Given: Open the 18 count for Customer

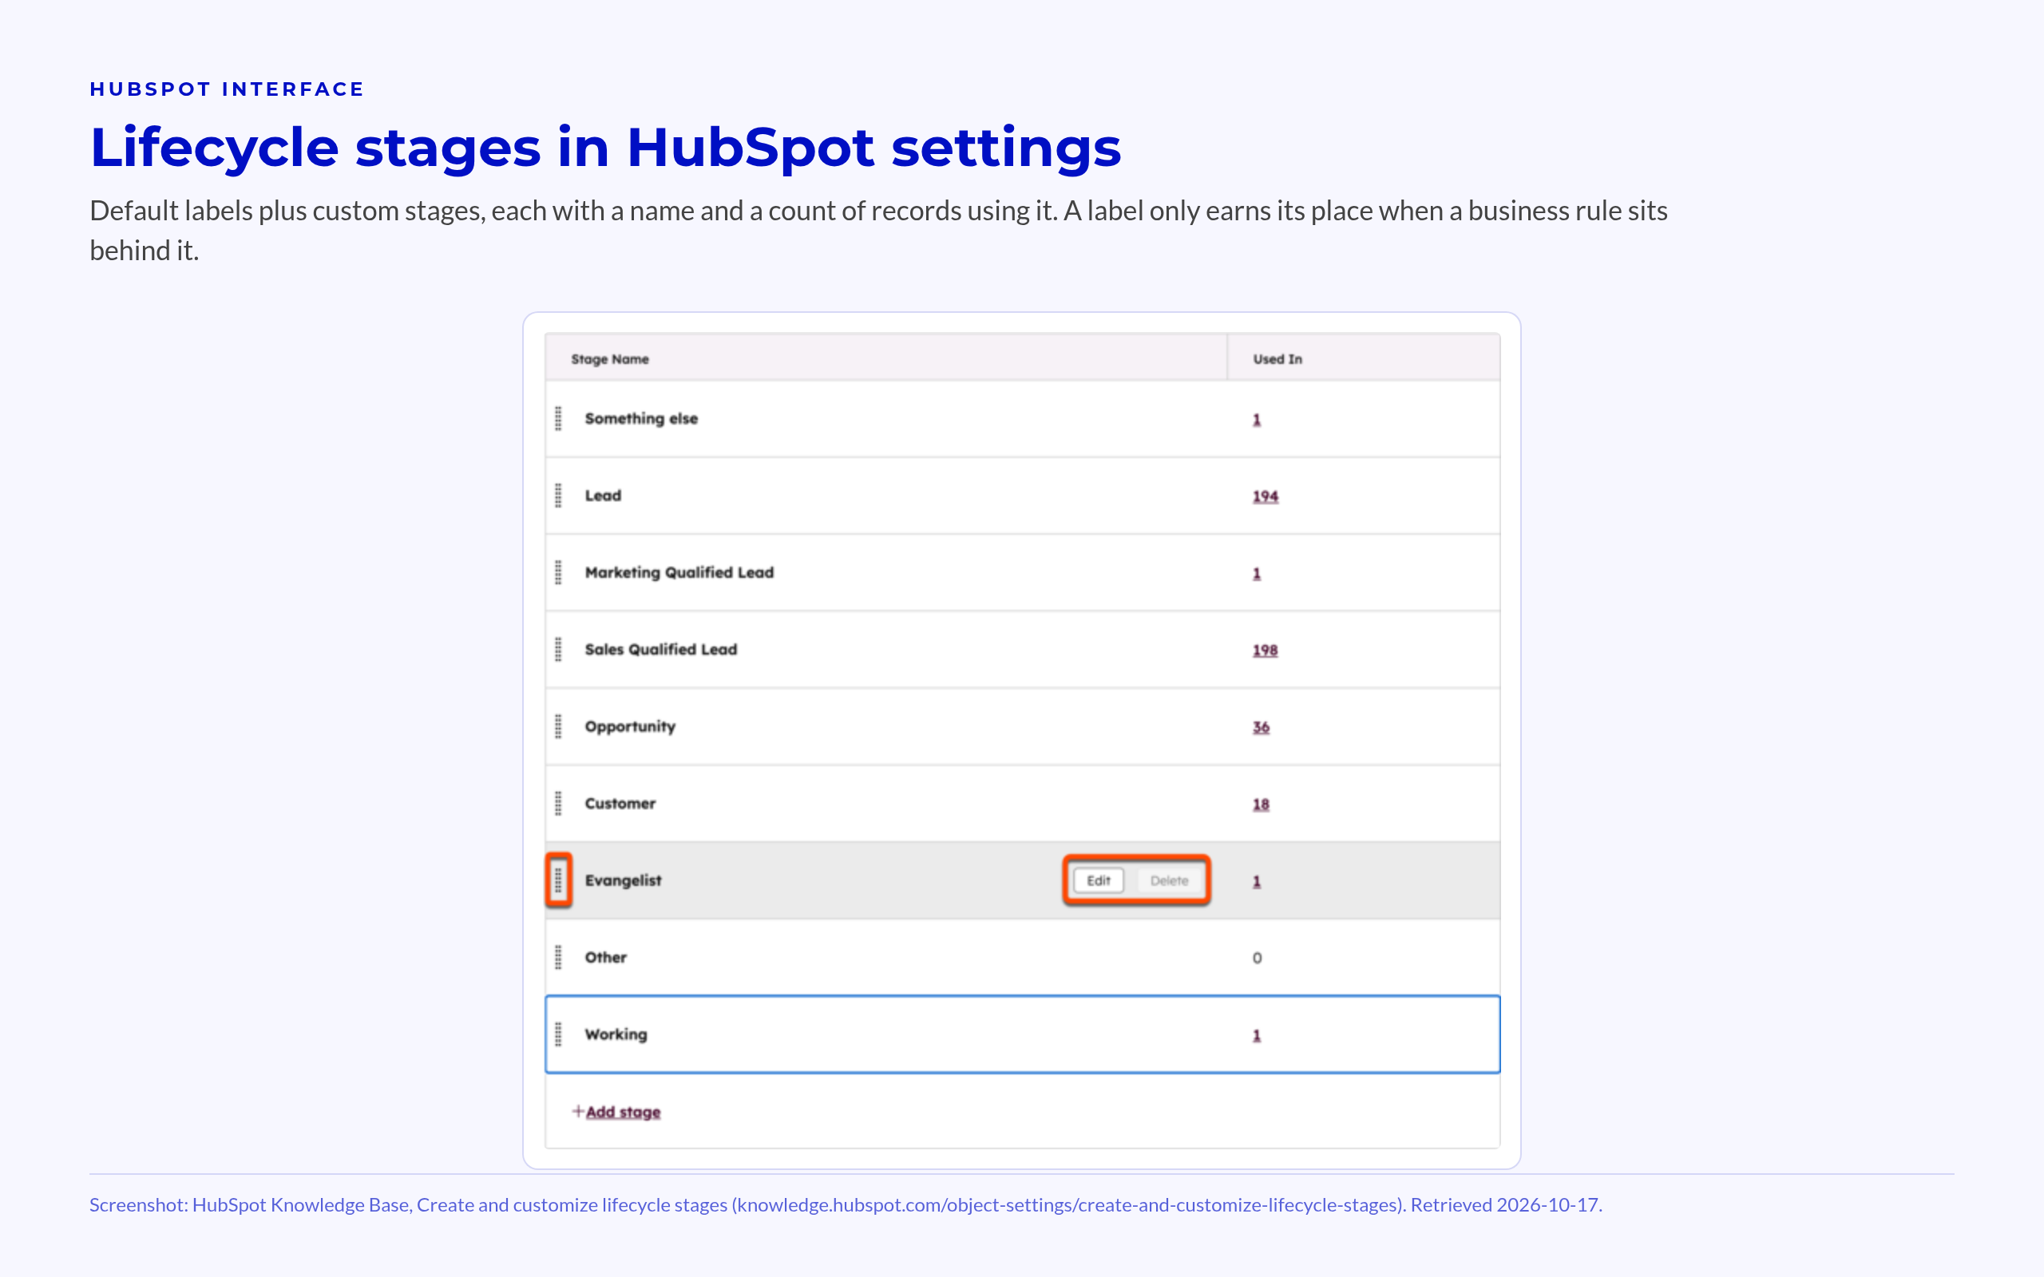Looking at the screenshot, I should pyautogui.click(x=1261, y=804).
